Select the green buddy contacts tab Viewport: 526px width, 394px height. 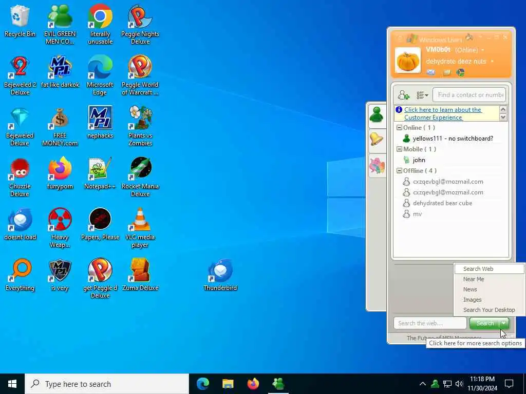coord(377,115)
